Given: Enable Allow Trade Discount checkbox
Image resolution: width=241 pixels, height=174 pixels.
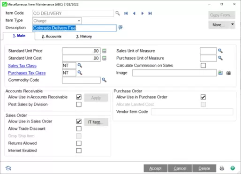Looking at the screenshot, I should pyautogui.click(x=79, y=129).
